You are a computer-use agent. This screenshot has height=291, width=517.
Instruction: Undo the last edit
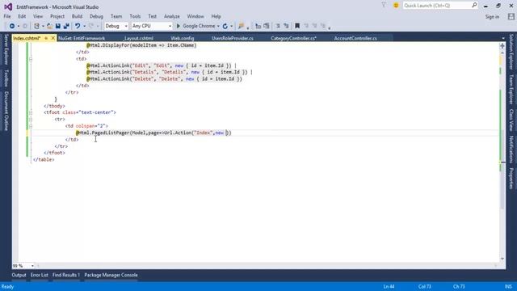tap(78, 26)
